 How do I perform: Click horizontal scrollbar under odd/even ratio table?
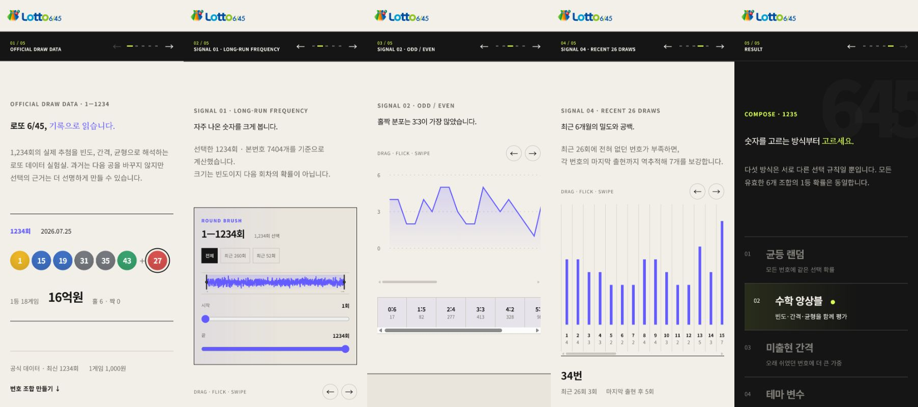coord(443,330)
